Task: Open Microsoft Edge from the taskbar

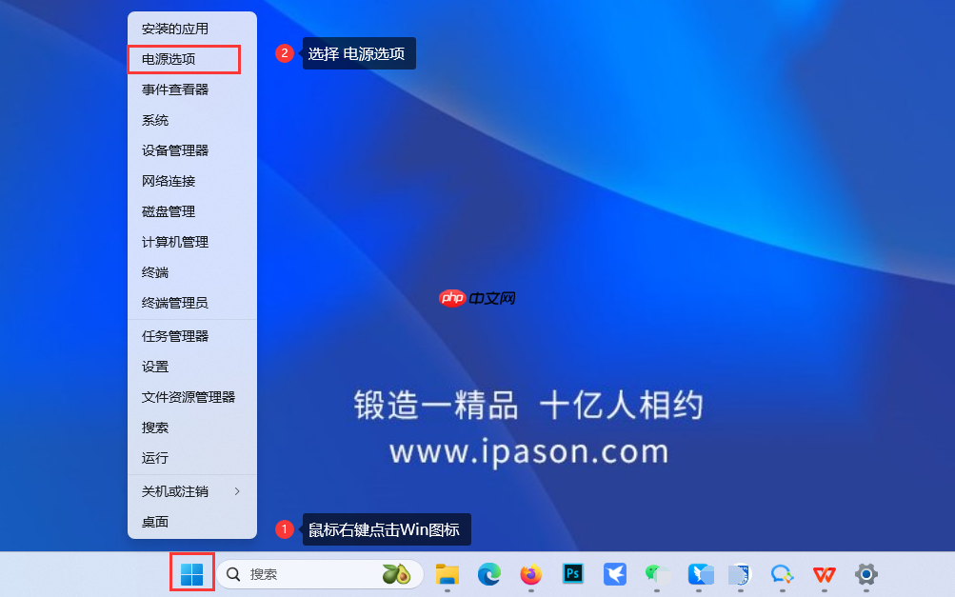Action: [488, 575]
